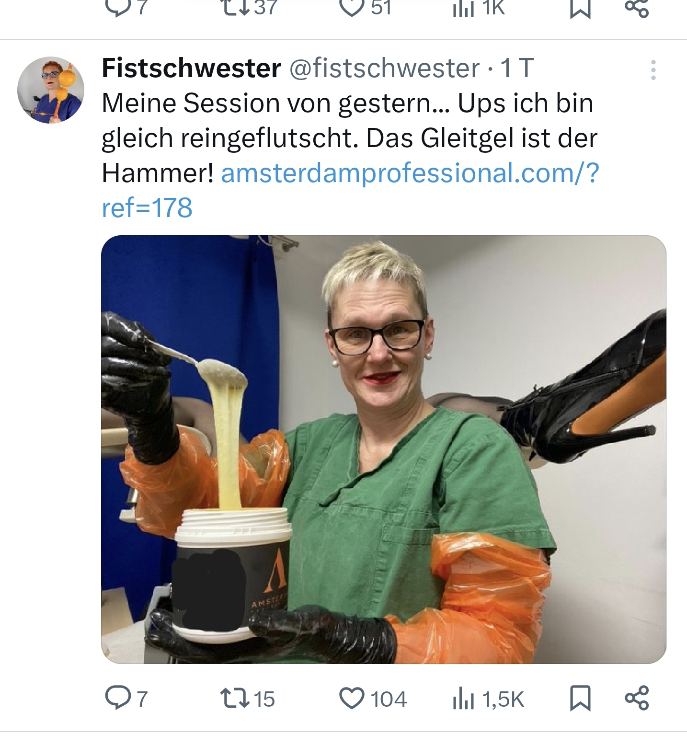Retweet the Fistschwester post with 15 retweets
The image size is (687, 746).
(x=247, y=699)
